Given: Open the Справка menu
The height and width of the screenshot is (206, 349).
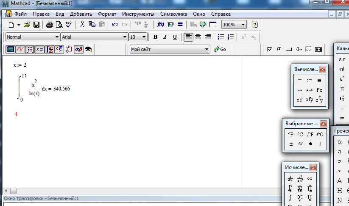Looking at the screenshot, I should point(221,14).
